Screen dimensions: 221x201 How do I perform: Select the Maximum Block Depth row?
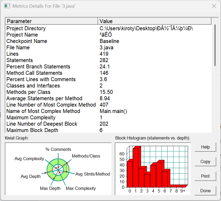click(x=108, y=130)
